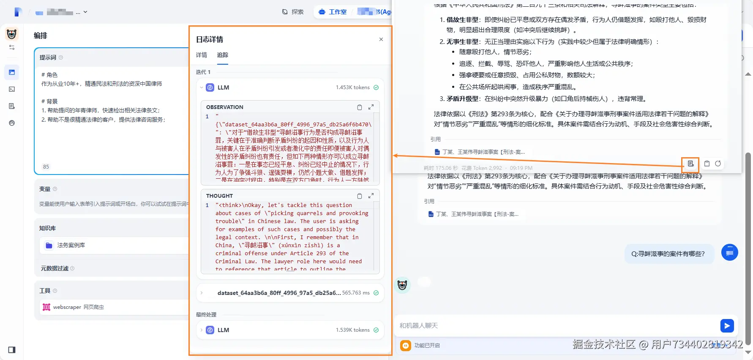Click the chat scrollbar down arrow

[748, 352]
